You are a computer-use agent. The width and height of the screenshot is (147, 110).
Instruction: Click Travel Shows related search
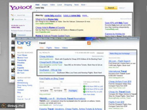coord(22,55)
